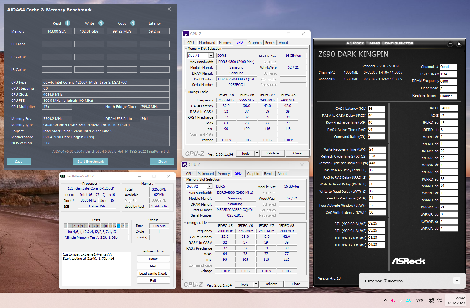Open Tools dropdown arrow in lower CPU-Z

(256, 284)
